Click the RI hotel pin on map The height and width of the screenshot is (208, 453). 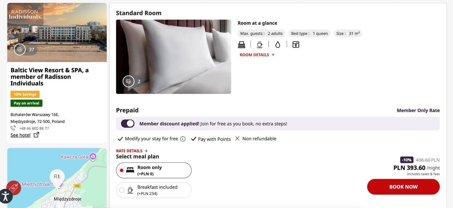(x=57, y=177)
